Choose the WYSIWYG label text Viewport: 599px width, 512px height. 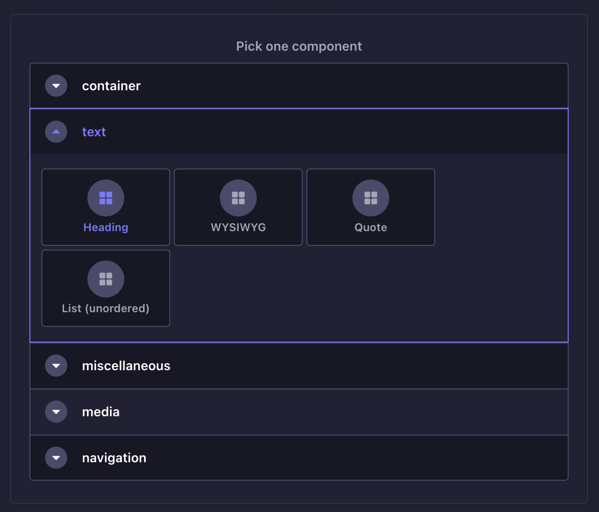pos(238,227)
